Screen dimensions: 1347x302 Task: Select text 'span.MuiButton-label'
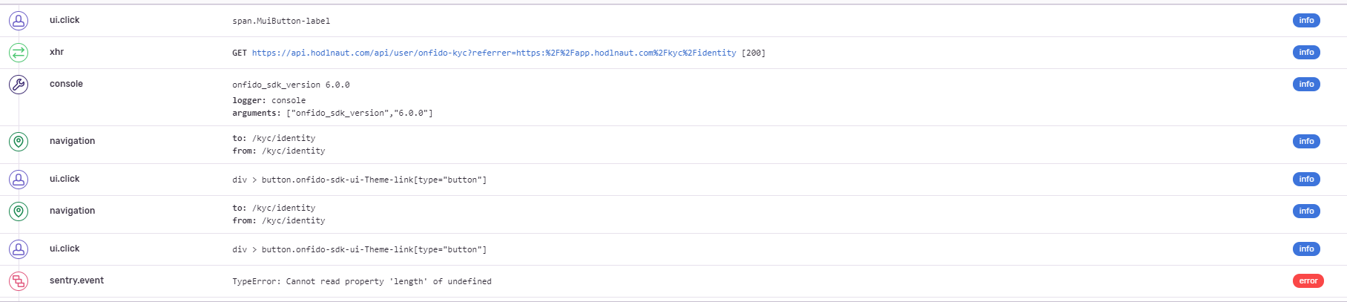(281, 21)
